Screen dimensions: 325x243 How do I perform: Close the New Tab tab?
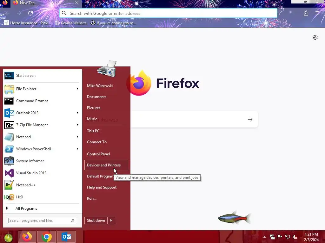click(77, 3)
